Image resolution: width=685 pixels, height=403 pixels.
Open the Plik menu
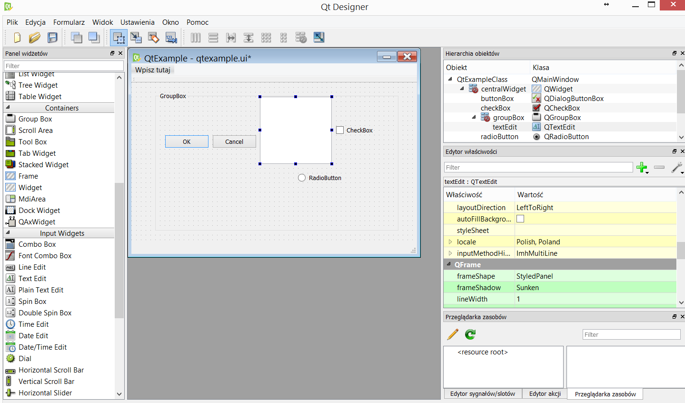pos(12,22)
